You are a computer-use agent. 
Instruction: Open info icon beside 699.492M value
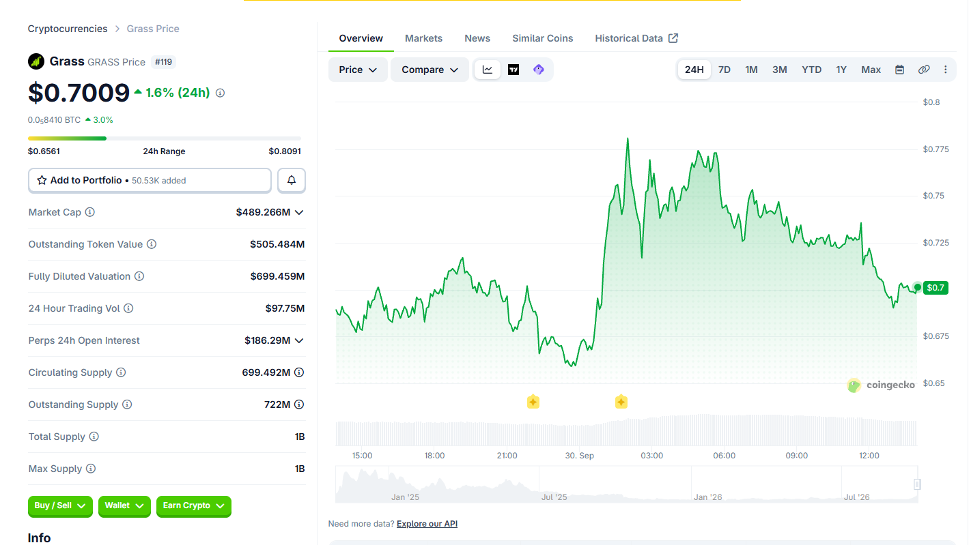299,372
